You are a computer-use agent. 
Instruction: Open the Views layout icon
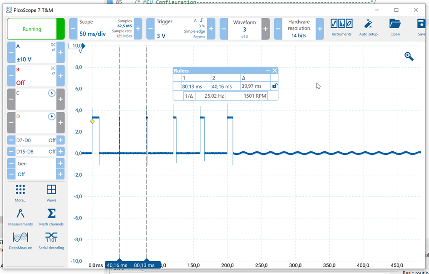[x=51, y=193]
